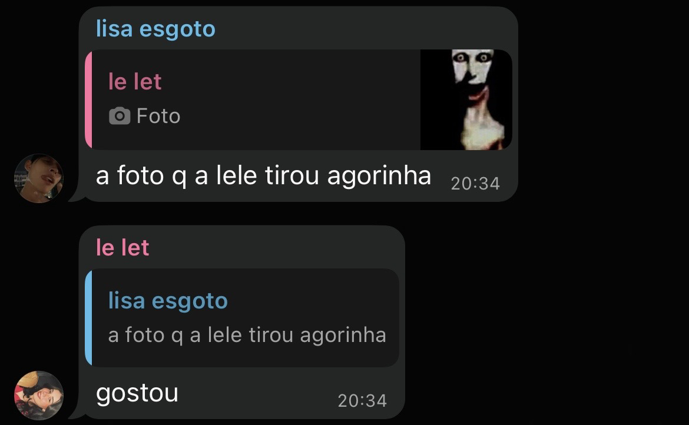Click gray quoted text 'a foto q a lele tirou agorinha'
This screenshot has width=689, height=425.
click(x=247, y=336)
